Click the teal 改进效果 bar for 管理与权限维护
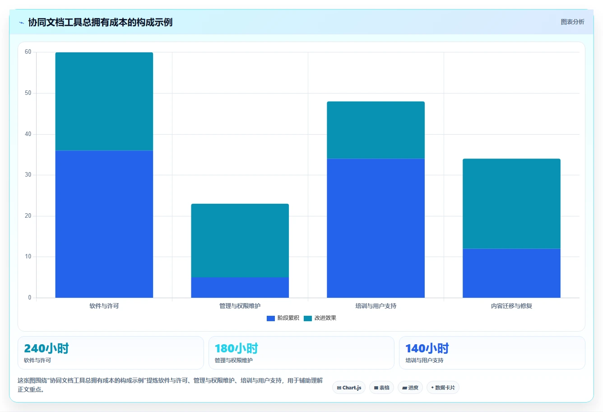603x412 pixels. pos(240,240)
